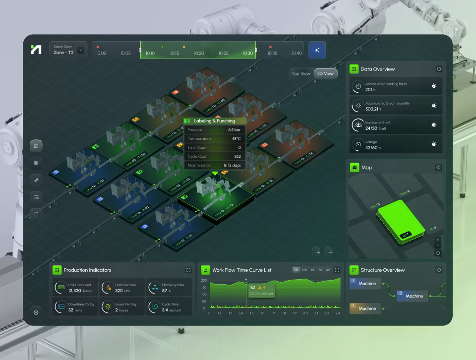The width and height of the screenshot is (476, 360).
Task: Click the Units Produced indicator card
Action: click(75, 288)
